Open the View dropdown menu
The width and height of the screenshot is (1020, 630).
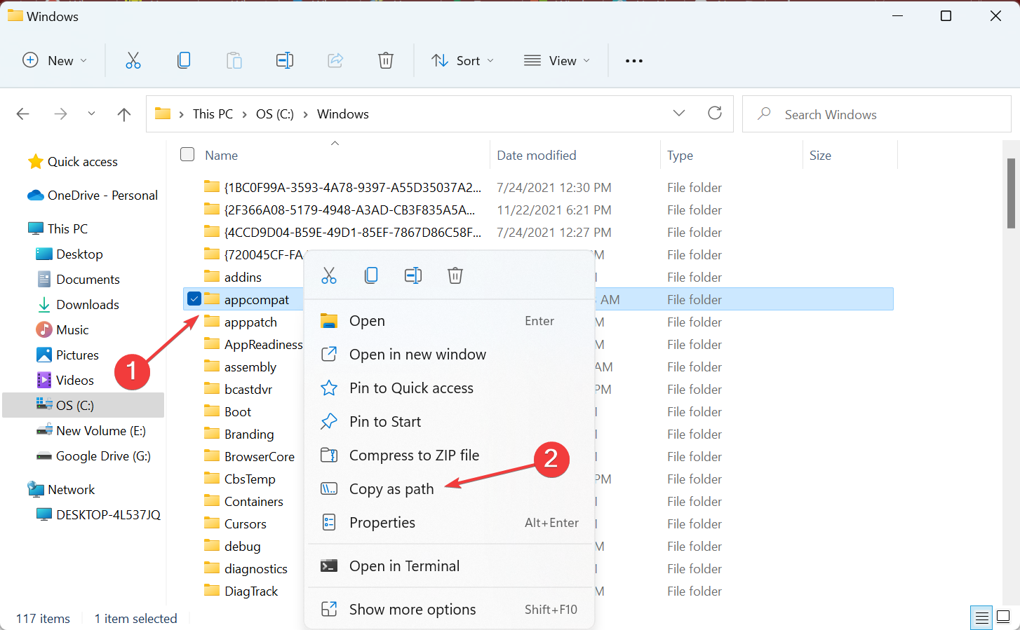(557, 61)
